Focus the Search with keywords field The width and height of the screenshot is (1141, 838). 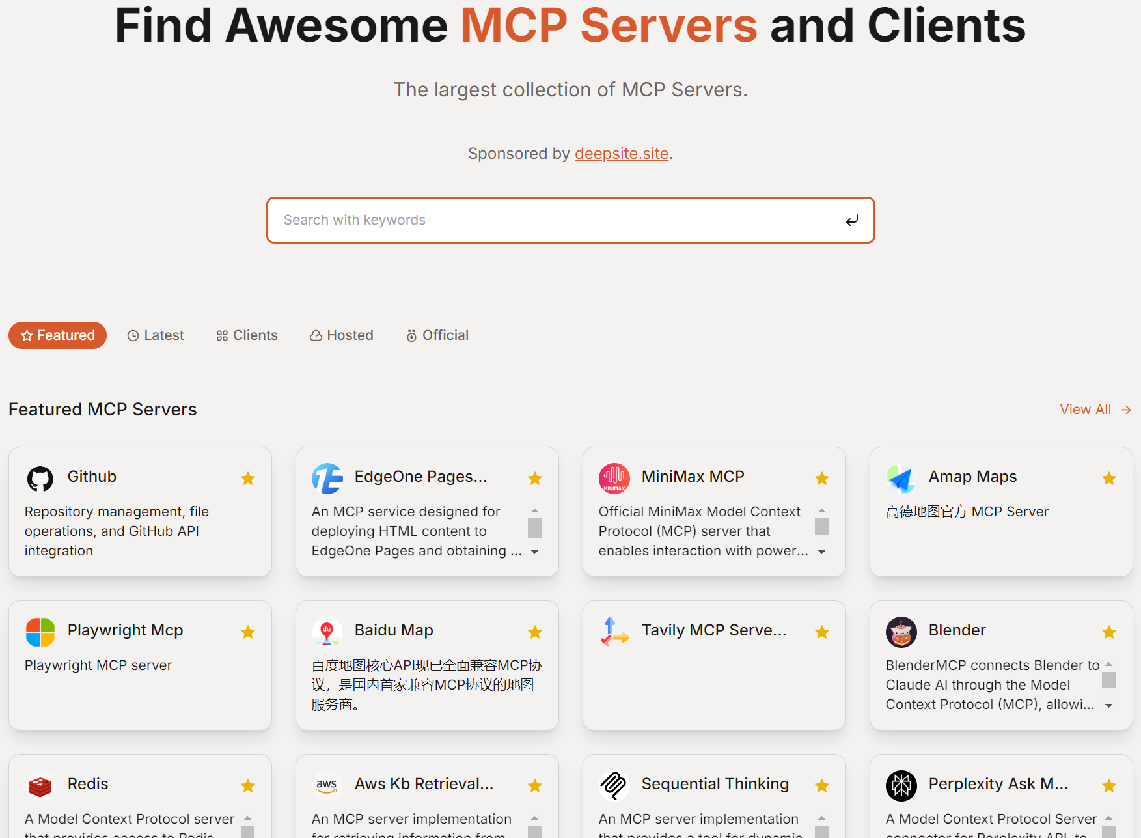570,220
